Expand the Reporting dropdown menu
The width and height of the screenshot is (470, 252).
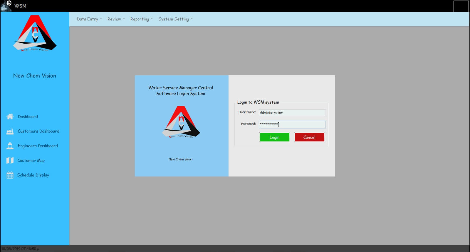pyautogui.click(x=141, y=19)
